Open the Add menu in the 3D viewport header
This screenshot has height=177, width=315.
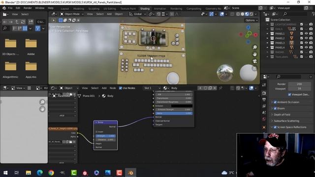tap(109, 14)
